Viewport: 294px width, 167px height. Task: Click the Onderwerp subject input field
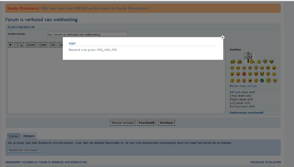pos(87,34)
